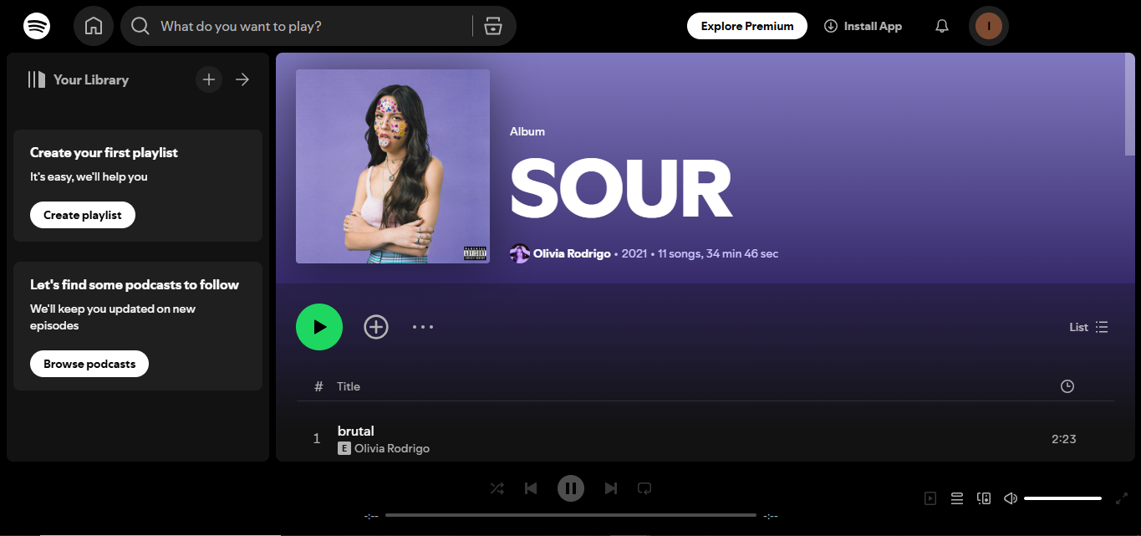Open the profile account menu
This screenshot has height=536, width=1141.
pos(988,25)
